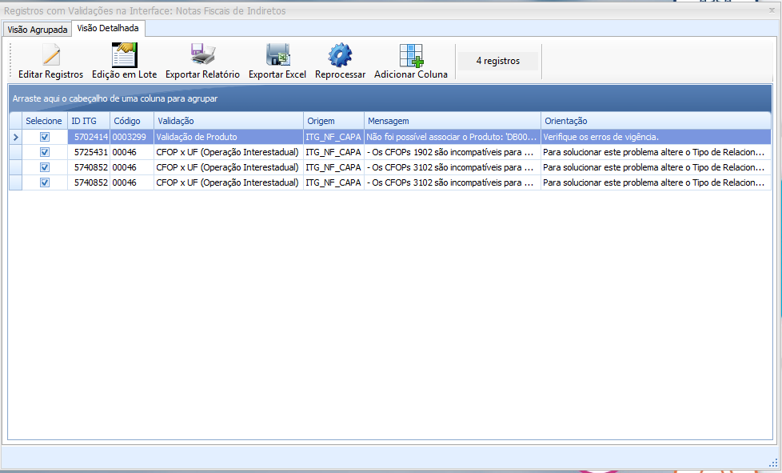
Task: Click window resize grip at bottom corner
Action: coord(773,463)
